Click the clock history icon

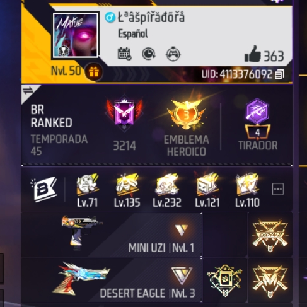[x=149, y=54]
